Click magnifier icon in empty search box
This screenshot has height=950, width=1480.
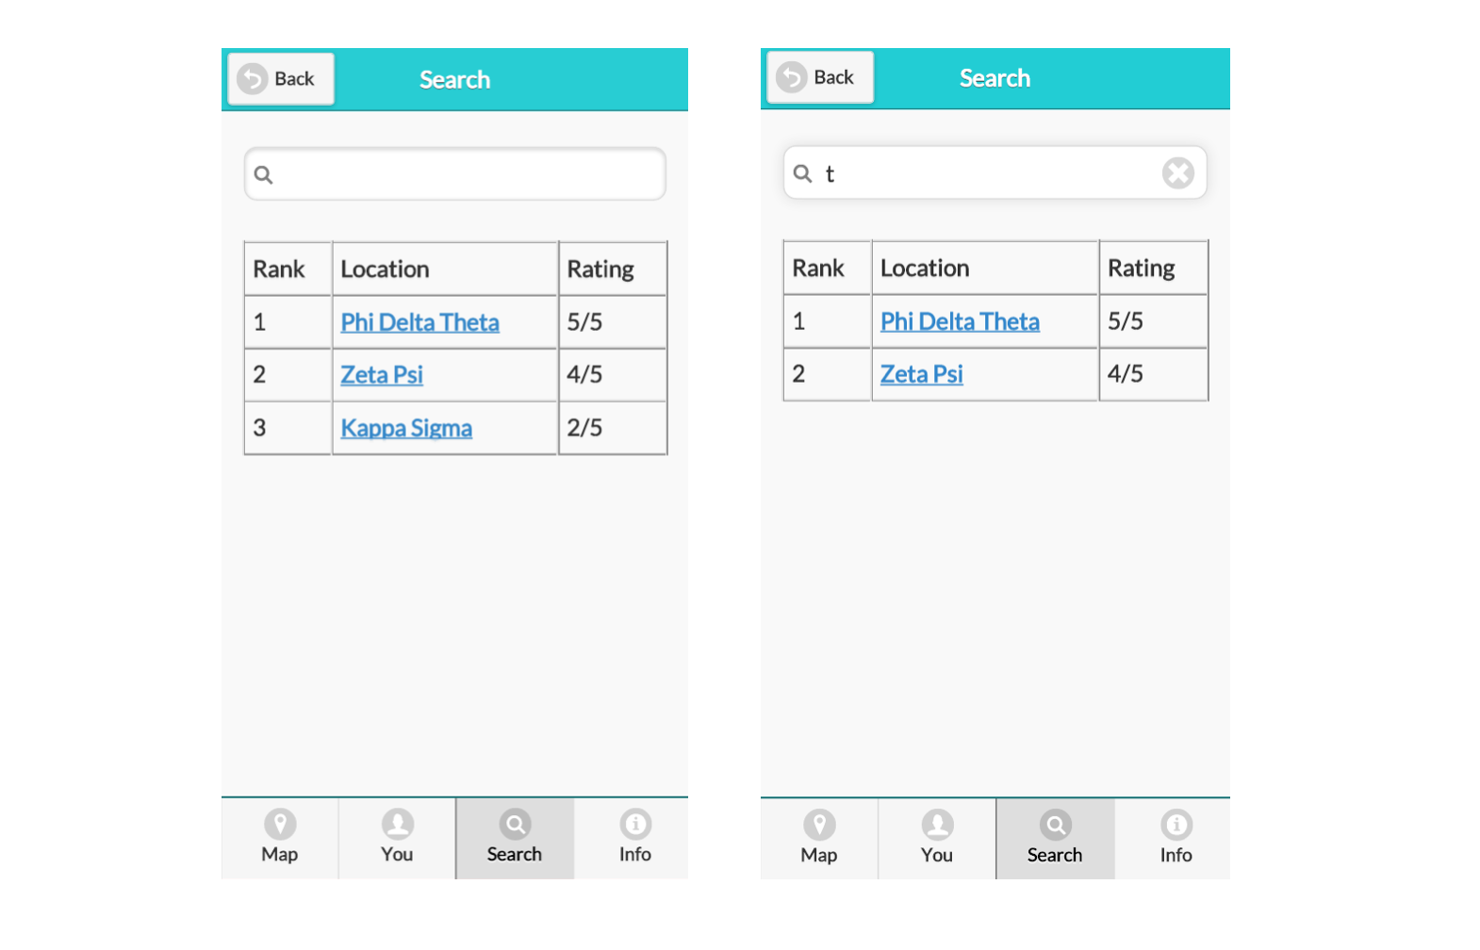click(264, 174)
